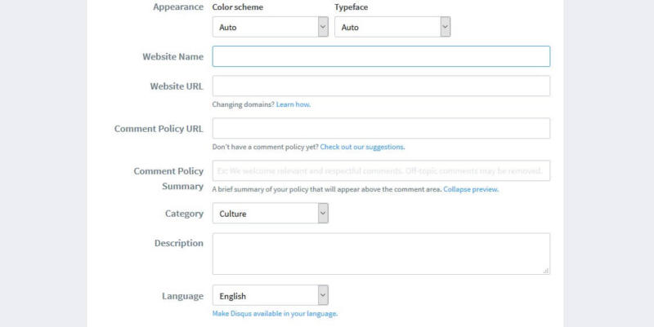This screenshot has width=654, height=327.
Task: Click the 'Description' field label
Action: (178, 243)
